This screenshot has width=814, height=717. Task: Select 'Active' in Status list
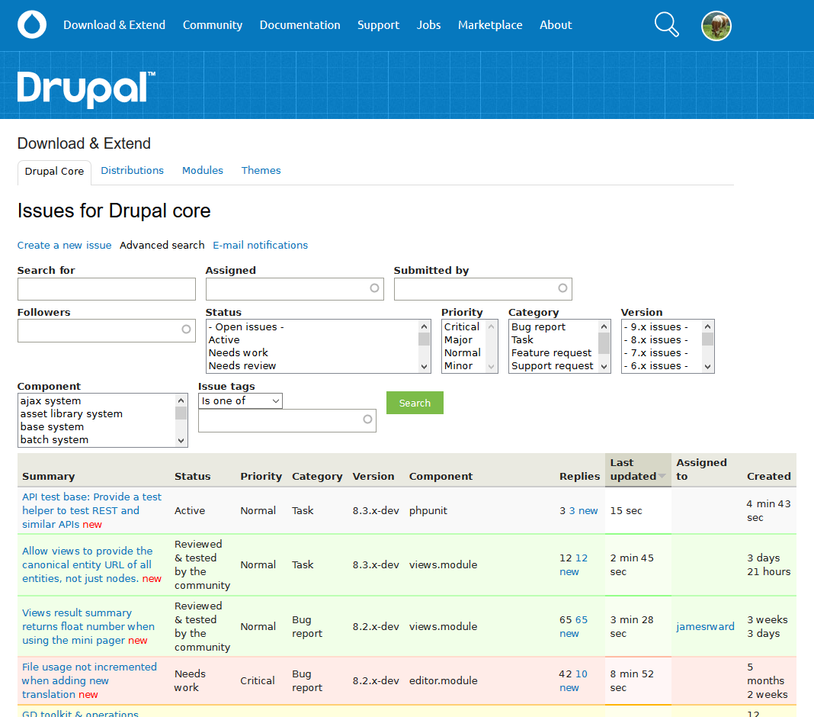click(x=312, y=339)
